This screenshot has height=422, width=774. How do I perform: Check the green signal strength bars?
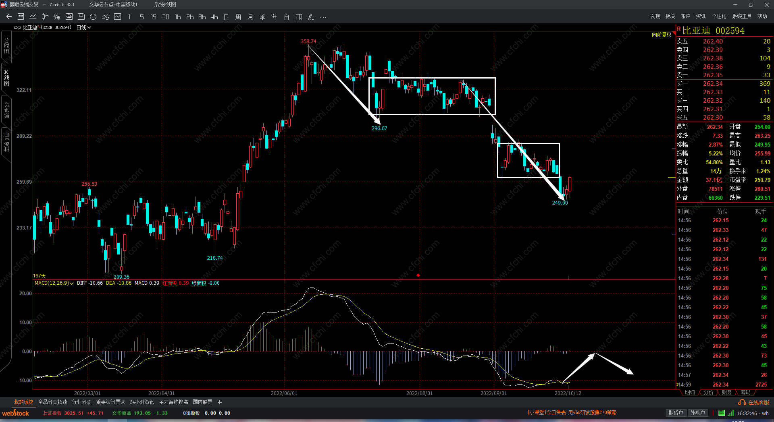pos(731,413)
